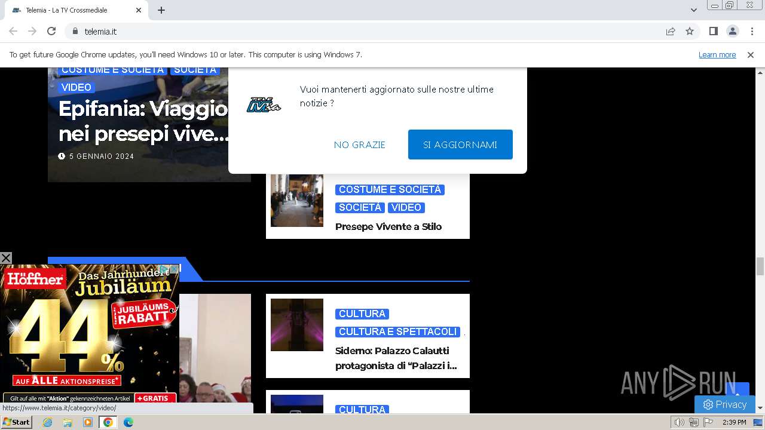Image resolution: width=765 pixels, height=430 pixels.
Task: Dismiss the Chrome update info bar
Action: tap(751, 54)
